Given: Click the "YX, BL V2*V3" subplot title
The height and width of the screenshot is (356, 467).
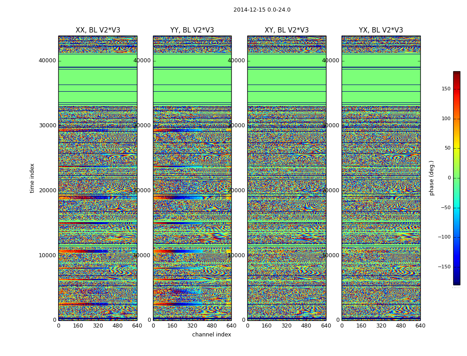Looking at the screenshot, I should click(x=381, y=30).
